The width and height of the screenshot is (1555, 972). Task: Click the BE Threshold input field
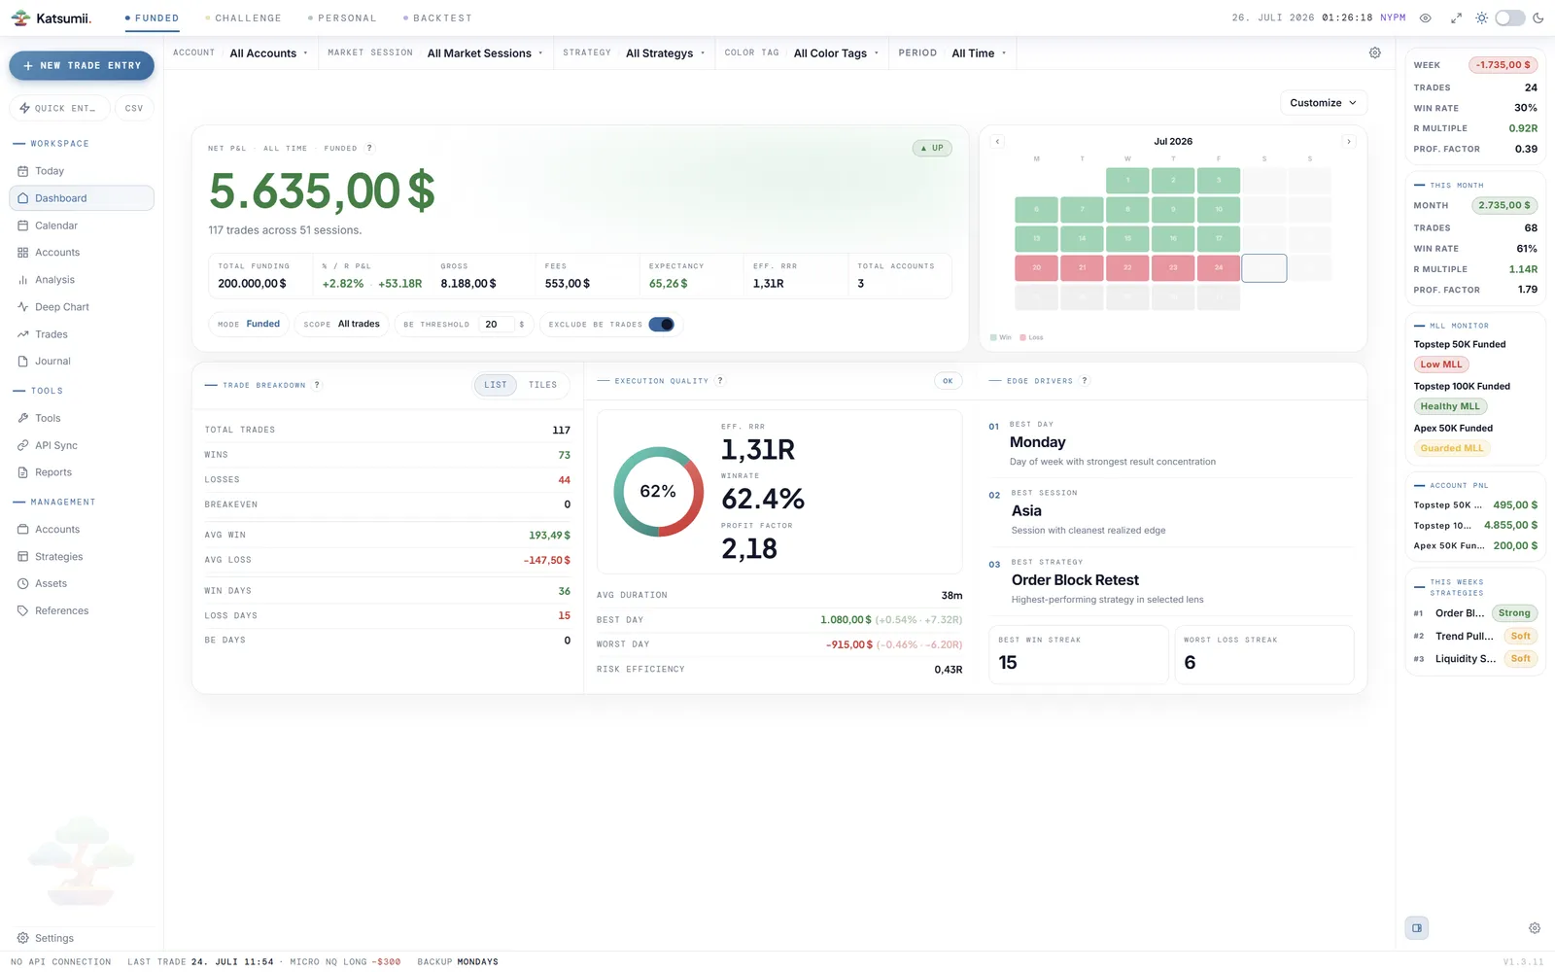click(497, 325)
